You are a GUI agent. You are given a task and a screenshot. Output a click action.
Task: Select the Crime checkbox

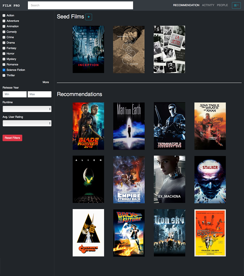pos(4,37)
